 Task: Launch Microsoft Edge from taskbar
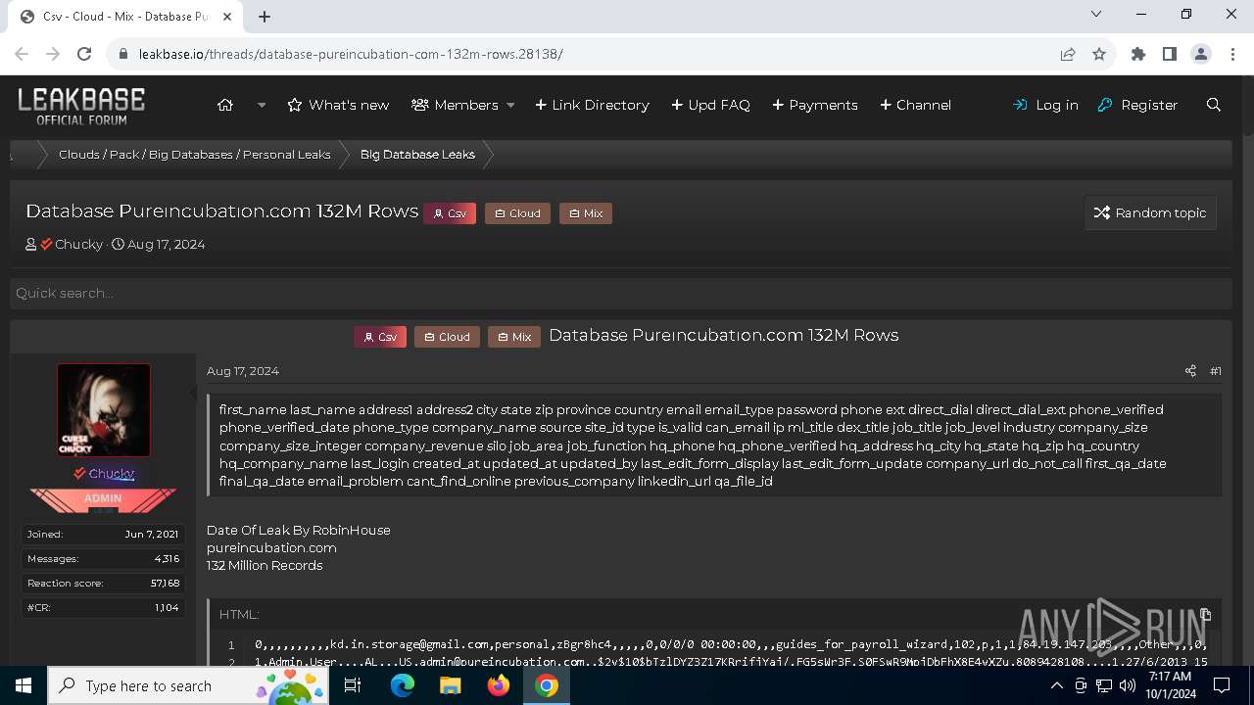[x=403, y=685]
